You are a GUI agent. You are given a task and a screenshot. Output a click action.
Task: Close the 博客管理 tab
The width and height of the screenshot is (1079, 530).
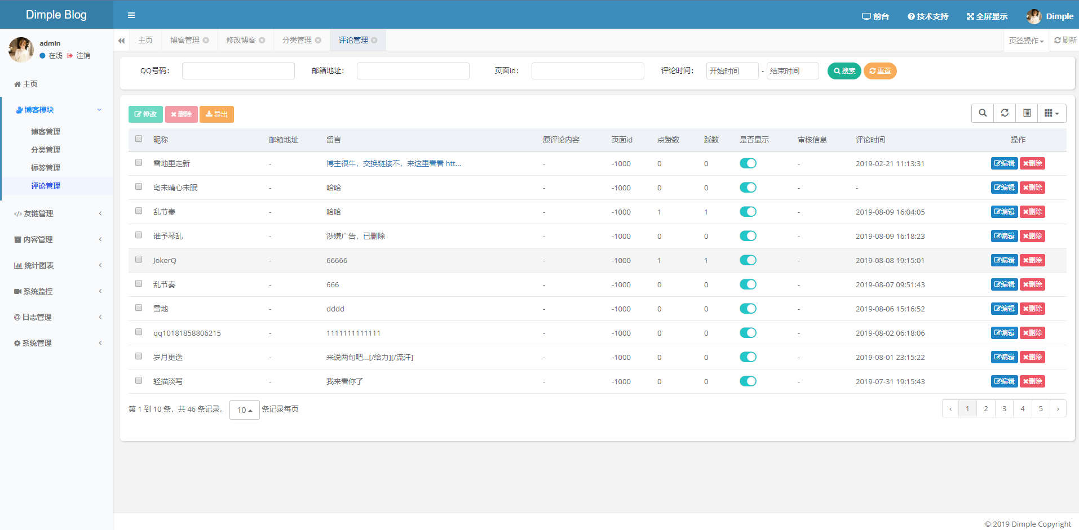click(x=206, y=40)
